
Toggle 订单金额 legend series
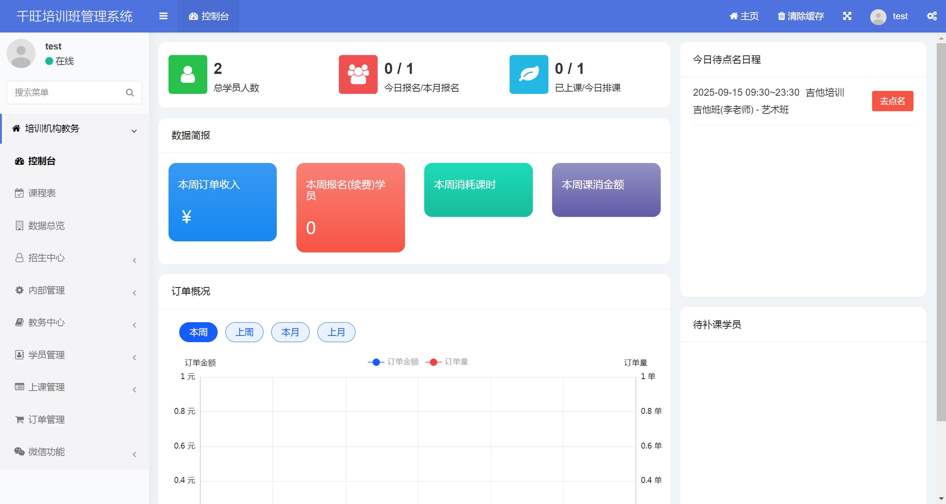click(x=394, y=362)
